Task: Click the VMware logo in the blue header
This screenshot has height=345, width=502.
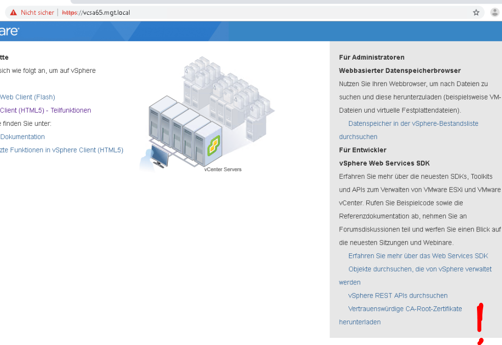Action: pyautogui.click(x=10, y=31)
